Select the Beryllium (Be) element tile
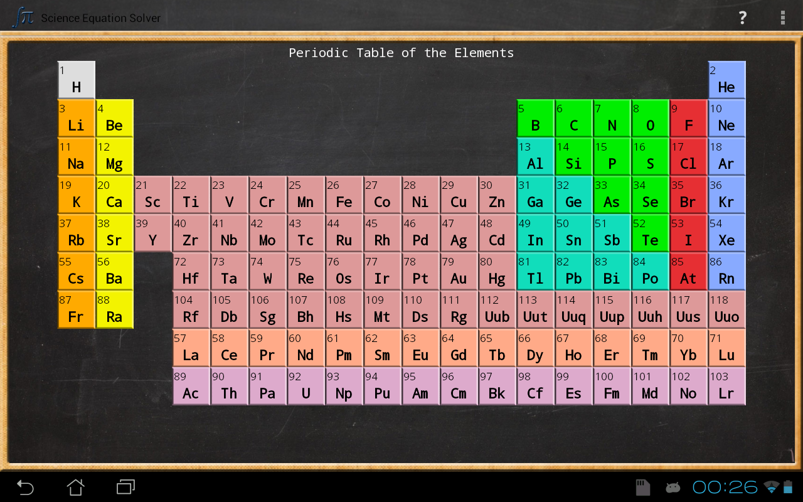Viewport: 803px width, 502px height. coord(115,118)
